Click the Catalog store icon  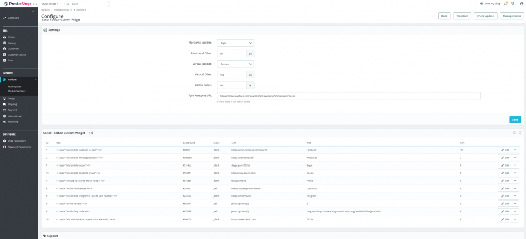pos(5,43)
